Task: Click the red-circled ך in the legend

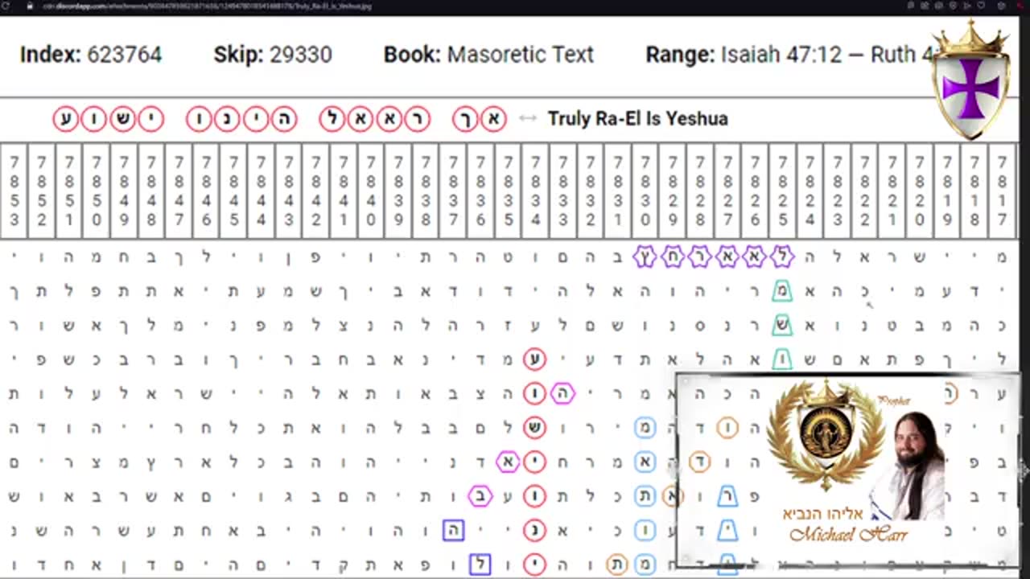Action: point(465,119)
